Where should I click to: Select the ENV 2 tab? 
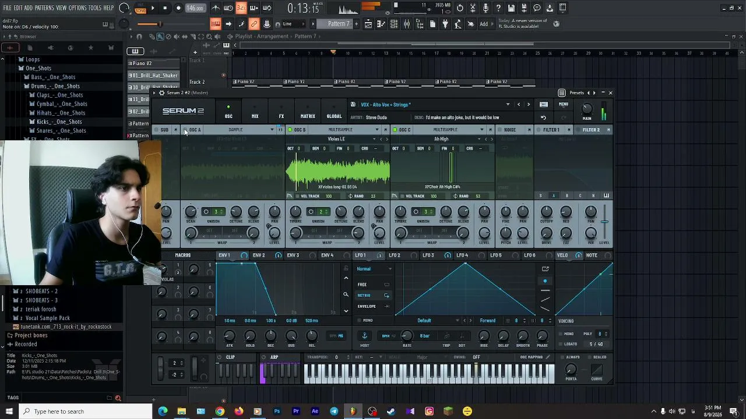259,255
